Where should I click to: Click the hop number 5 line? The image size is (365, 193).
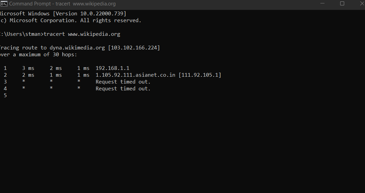coord(5,95)
